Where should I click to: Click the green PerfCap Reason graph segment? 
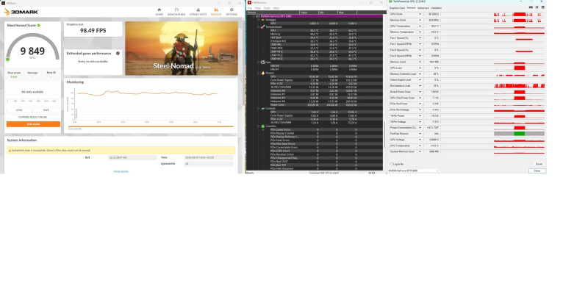pos(520,134)
